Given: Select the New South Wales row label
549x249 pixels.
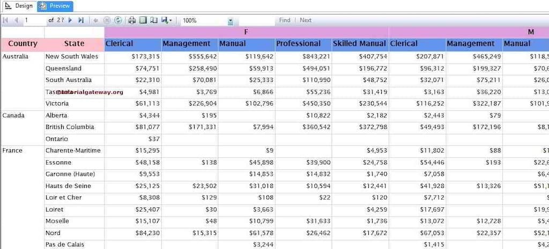Looking at the screenshot, I should pos(74,57).
